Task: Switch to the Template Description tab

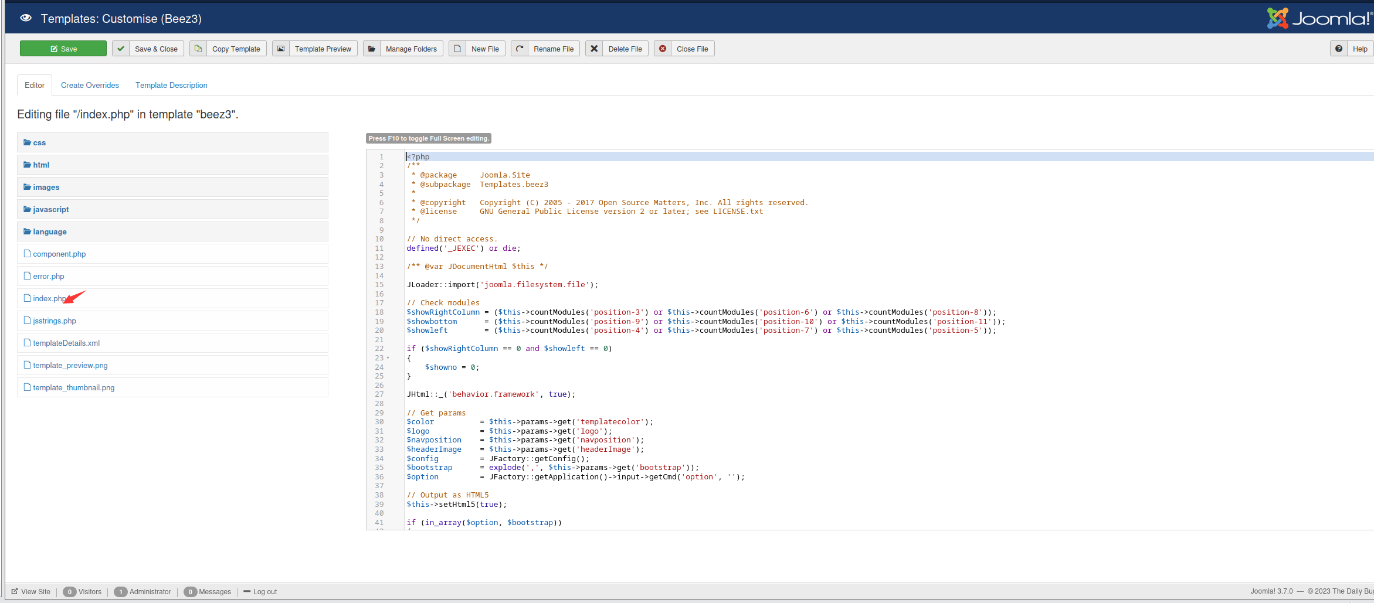Action: click(171, 85)
